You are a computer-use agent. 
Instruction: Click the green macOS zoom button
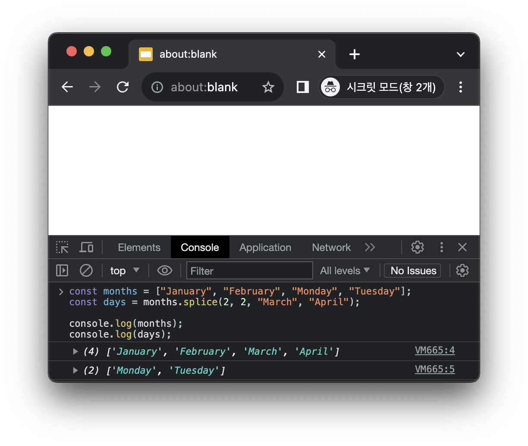pos(106,52)
